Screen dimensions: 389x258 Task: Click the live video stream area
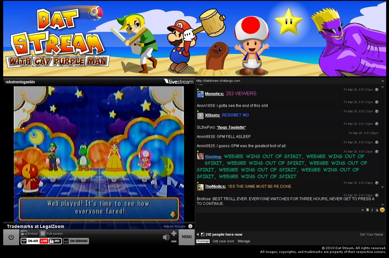tap(99, 154)
